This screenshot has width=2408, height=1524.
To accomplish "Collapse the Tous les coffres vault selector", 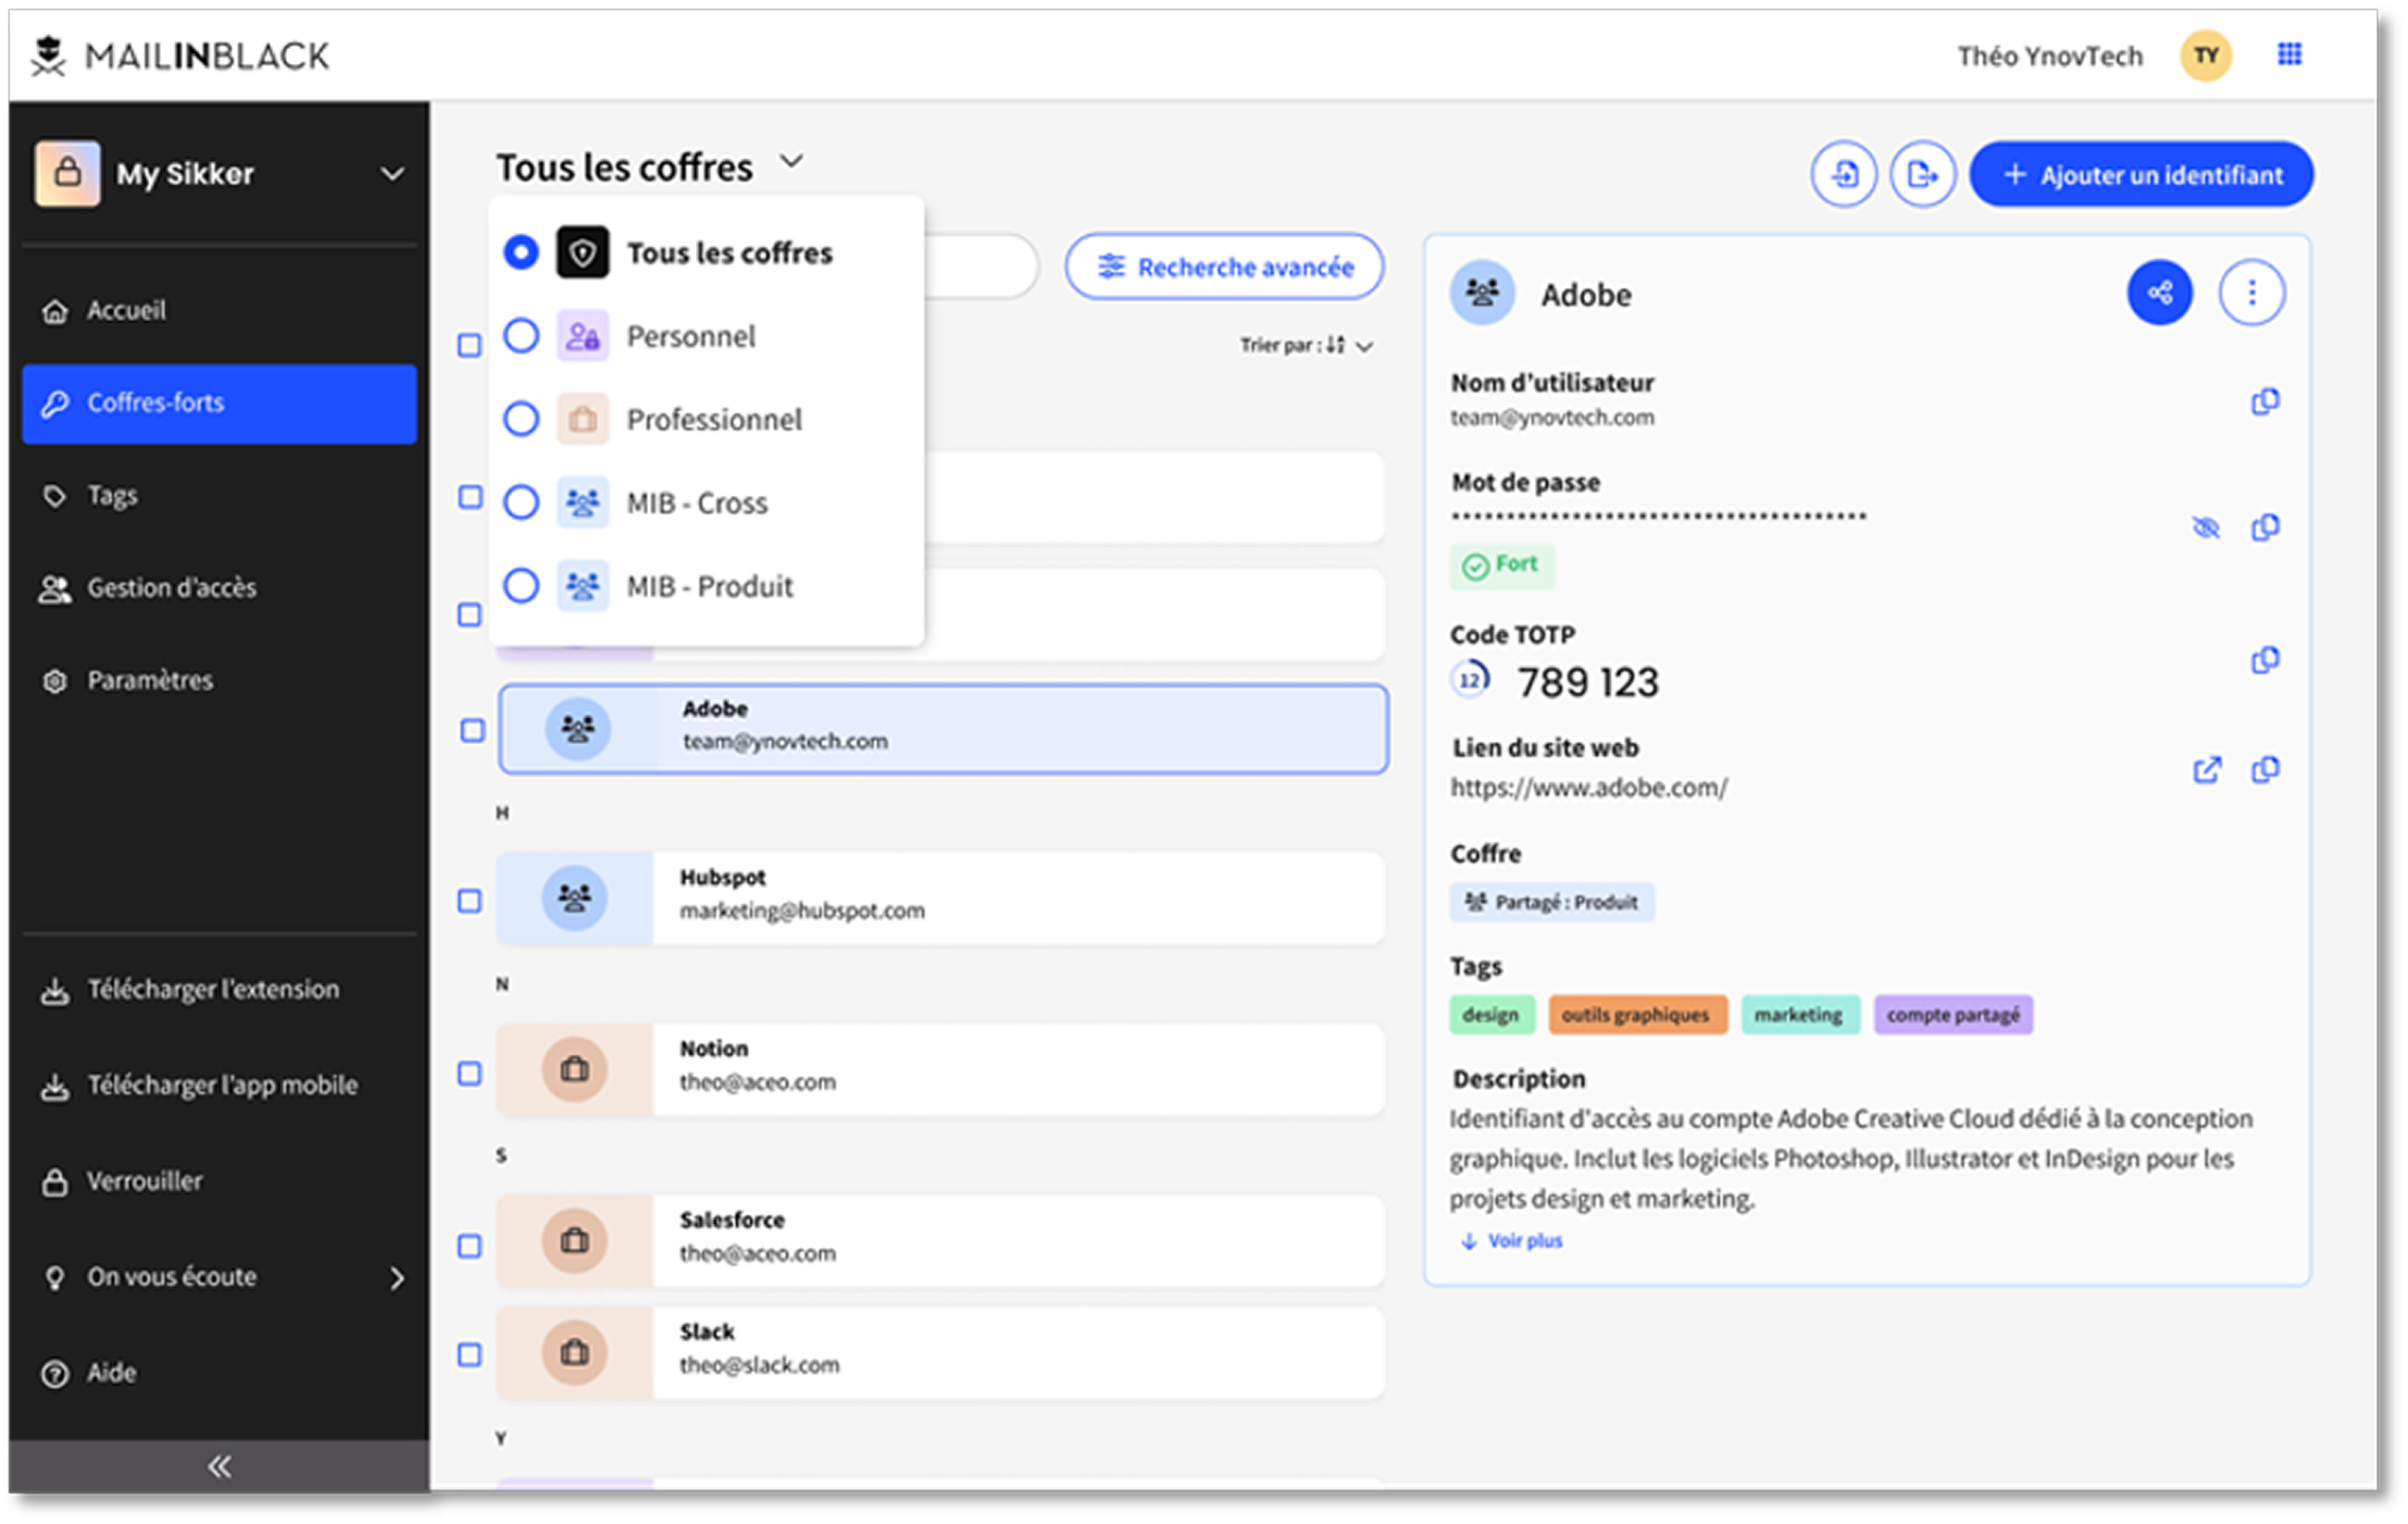I will pos(791,162).
